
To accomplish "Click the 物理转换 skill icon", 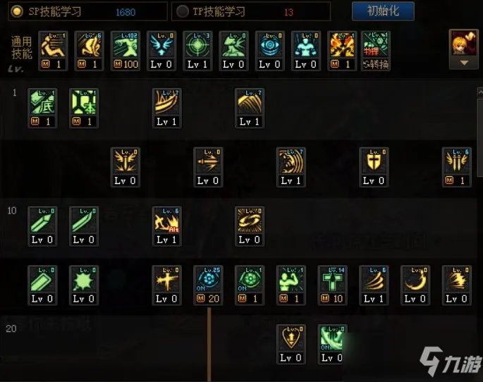I will (376, 51).
